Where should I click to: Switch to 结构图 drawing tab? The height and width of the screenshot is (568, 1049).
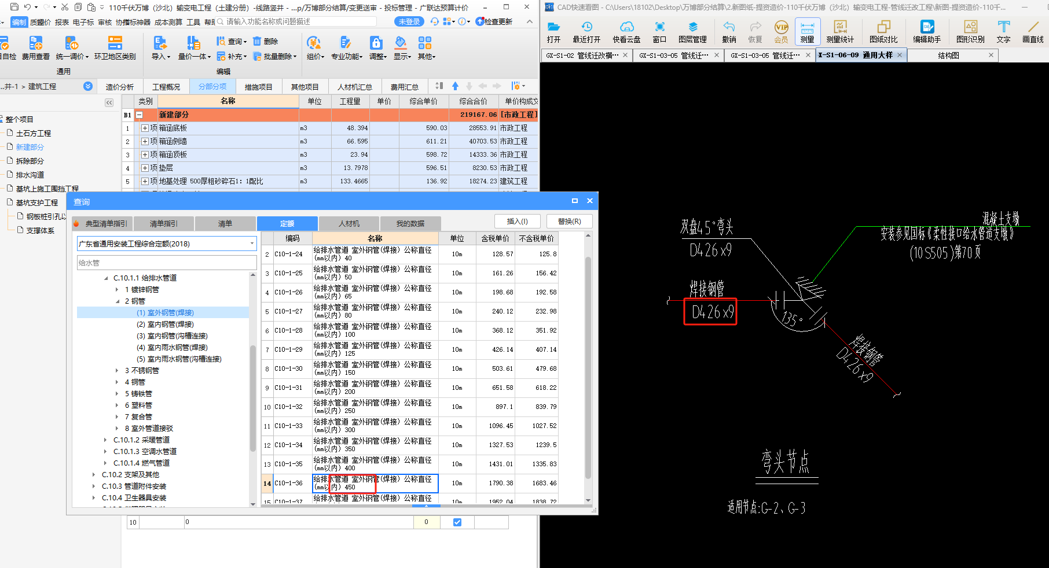click(x=948, y=55)
